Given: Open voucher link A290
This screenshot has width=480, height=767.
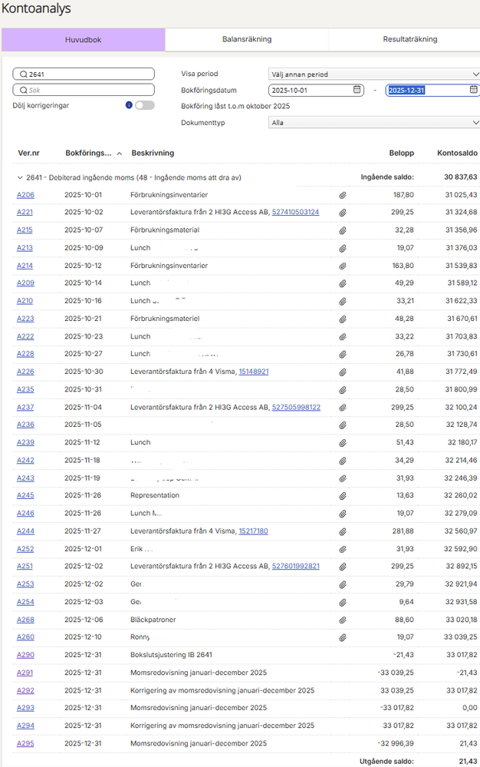Looking at the screenshot, I should [25, 655].
